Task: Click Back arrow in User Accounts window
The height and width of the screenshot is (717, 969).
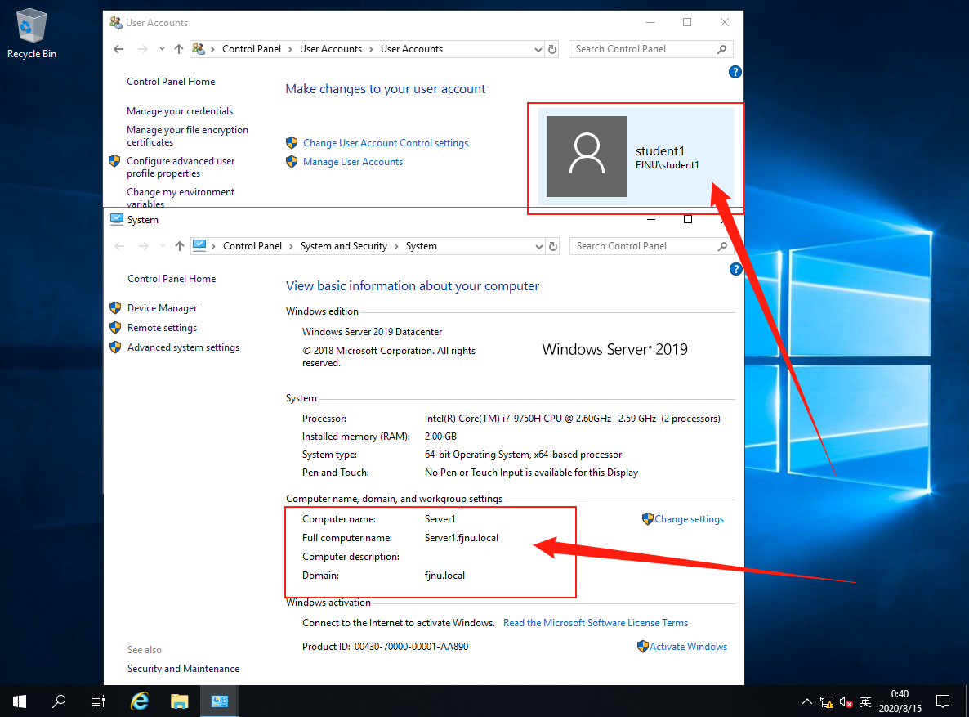Action: coord(118,49)
